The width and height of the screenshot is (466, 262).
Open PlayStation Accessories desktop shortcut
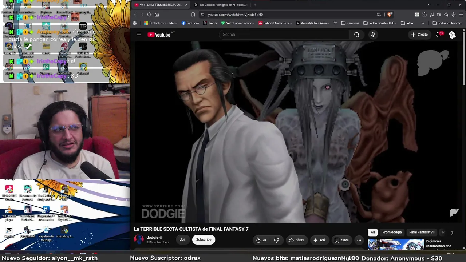46,214
